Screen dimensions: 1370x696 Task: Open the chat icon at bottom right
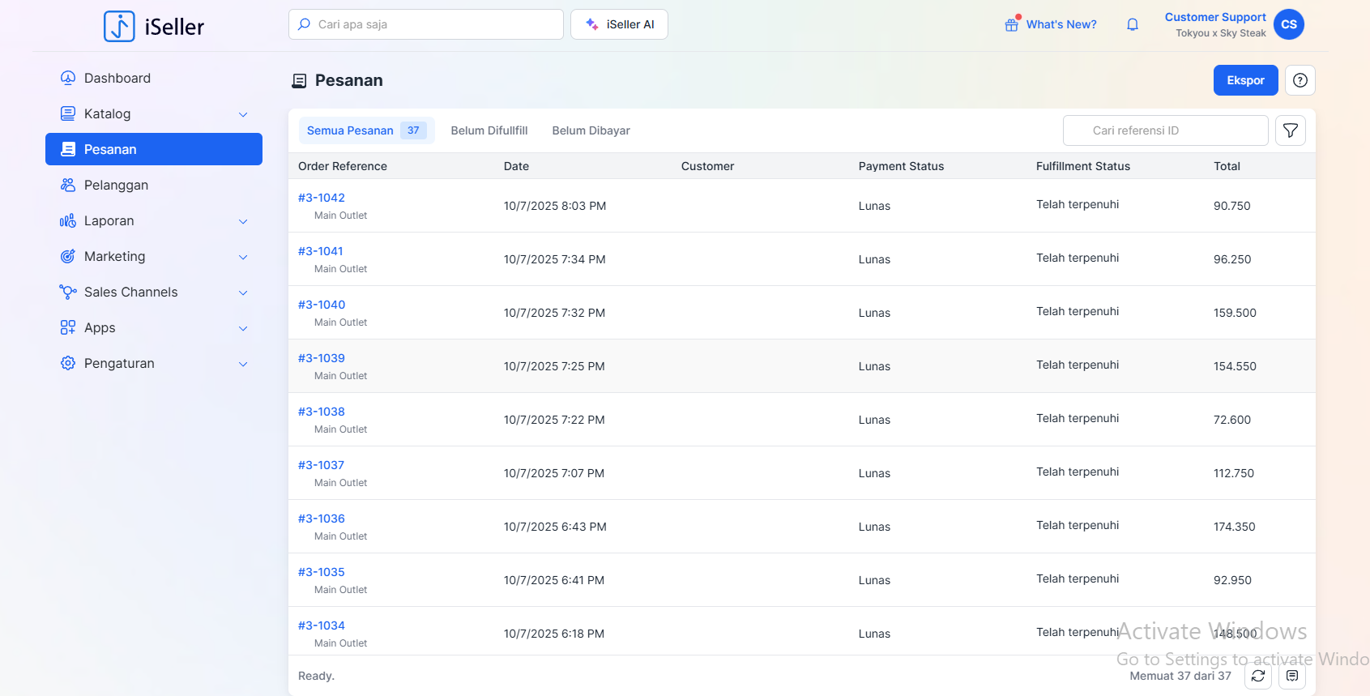pyautogui.click(x=1291, y=676)
